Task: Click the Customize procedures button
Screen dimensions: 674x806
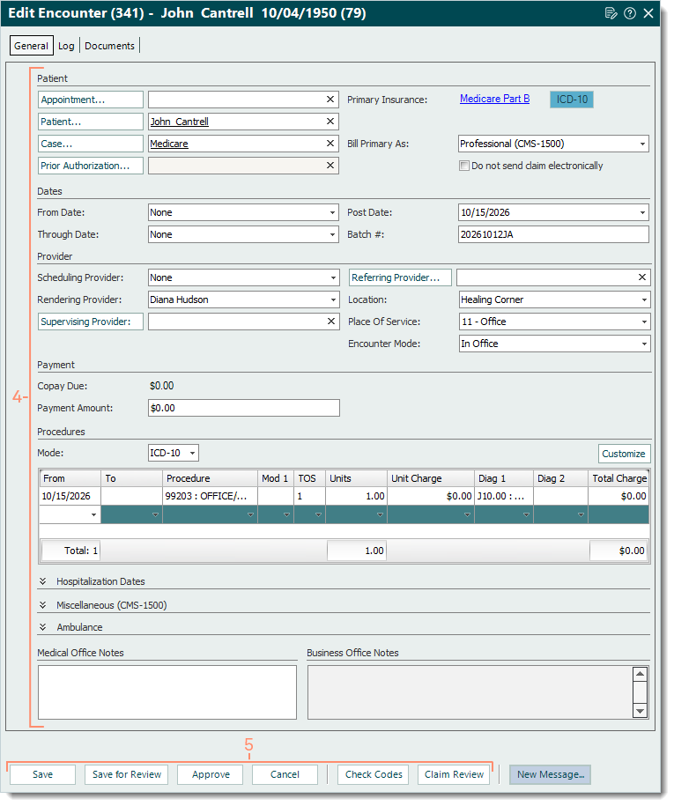Action: pos(624,454)
